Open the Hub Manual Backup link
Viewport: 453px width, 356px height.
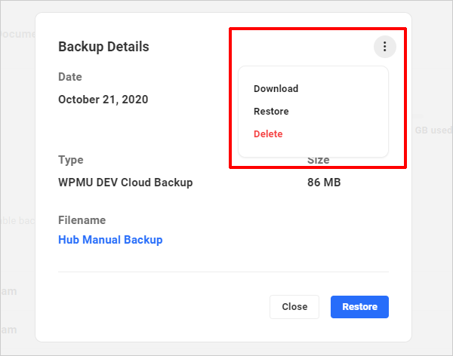coord(110,240)
